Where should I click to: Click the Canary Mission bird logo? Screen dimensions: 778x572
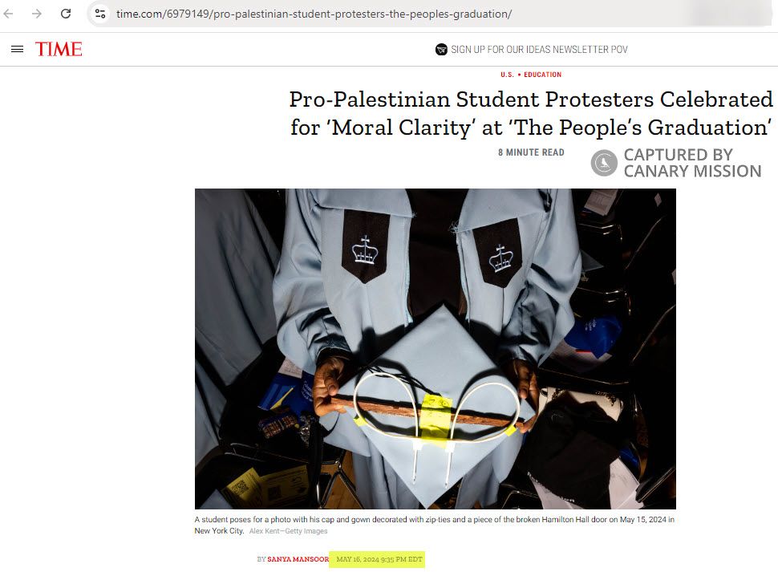pyautogui.click(x=604, y=163)
